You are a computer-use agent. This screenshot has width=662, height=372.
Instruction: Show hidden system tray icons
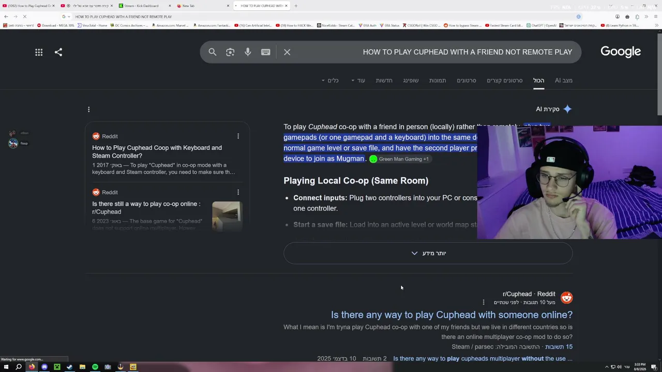click(607, 367)
